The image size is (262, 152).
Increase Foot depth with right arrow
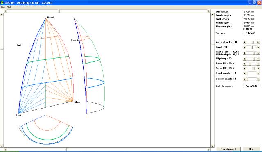coord(258,53)
